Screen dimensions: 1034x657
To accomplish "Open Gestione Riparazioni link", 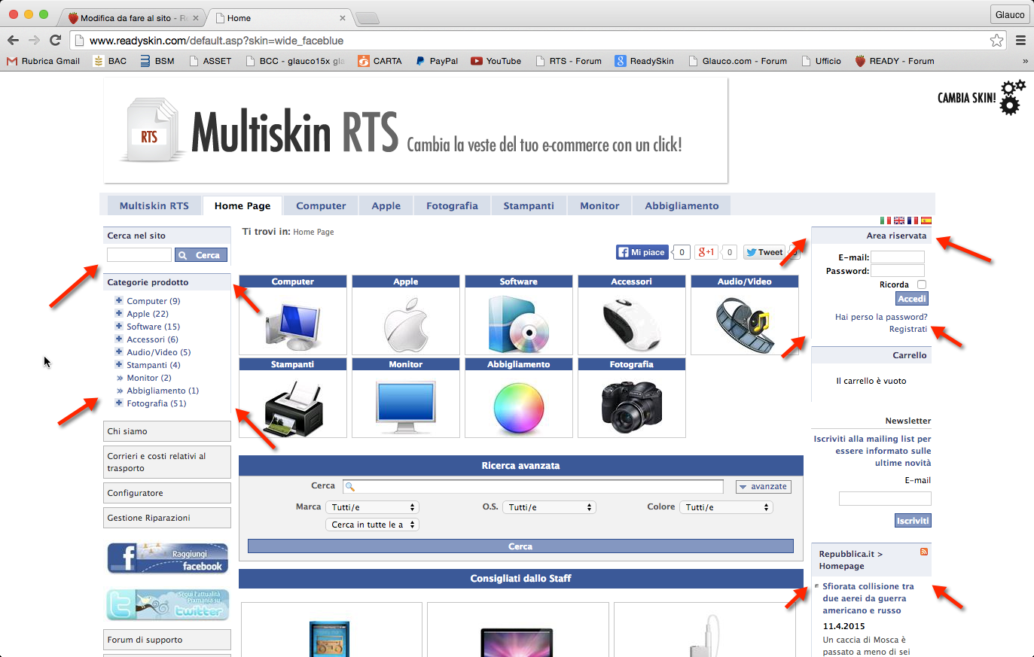I will [x=167, y=518].
